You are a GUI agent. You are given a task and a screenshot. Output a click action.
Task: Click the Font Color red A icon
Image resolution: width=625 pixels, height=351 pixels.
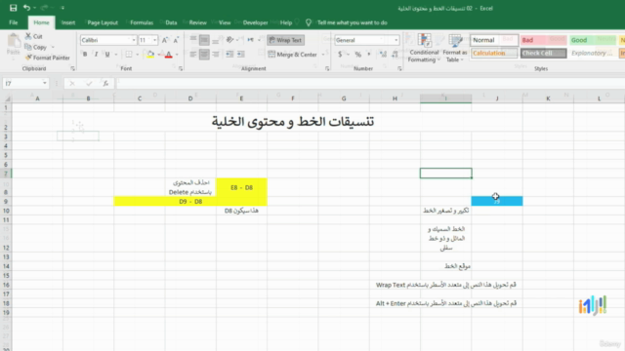[169, 55]
